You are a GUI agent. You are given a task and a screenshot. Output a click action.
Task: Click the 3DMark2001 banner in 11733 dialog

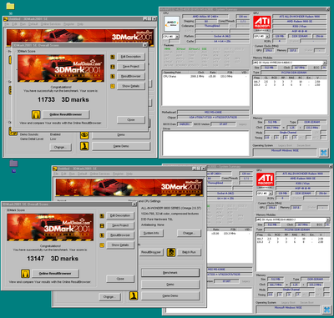61,68
